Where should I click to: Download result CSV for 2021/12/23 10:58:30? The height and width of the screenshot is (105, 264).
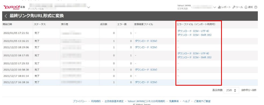pos(146,70)
